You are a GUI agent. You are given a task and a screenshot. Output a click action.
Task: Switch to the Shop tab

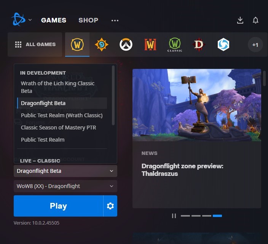[x=88, y=20]
